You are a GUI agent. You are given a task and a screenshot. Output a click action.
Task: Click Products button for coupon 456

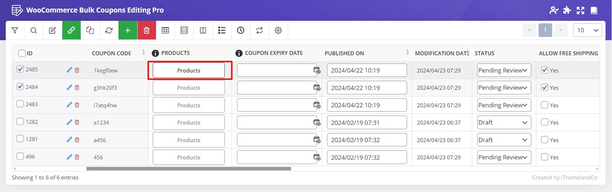click(x=188, y=157)
